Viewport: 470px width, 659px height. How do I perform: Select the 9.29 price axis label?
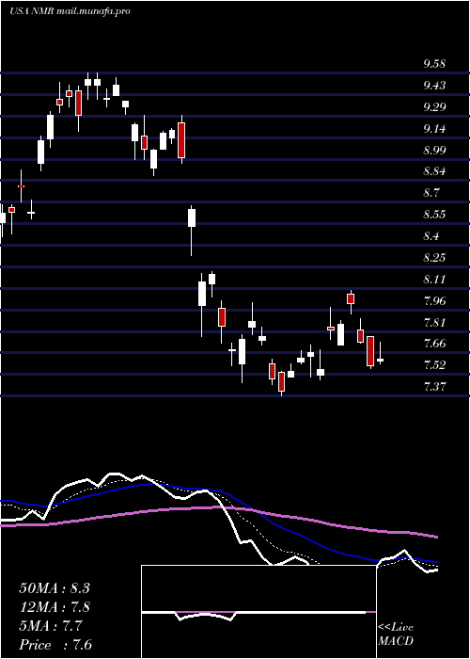[434, 106]
